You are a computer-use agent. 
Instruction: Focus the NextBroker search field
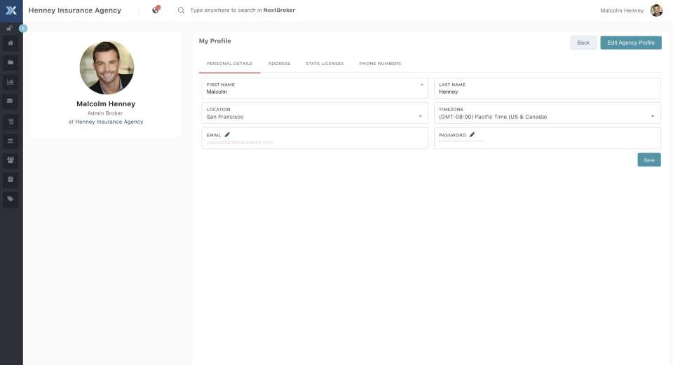[x=243, y=10]
